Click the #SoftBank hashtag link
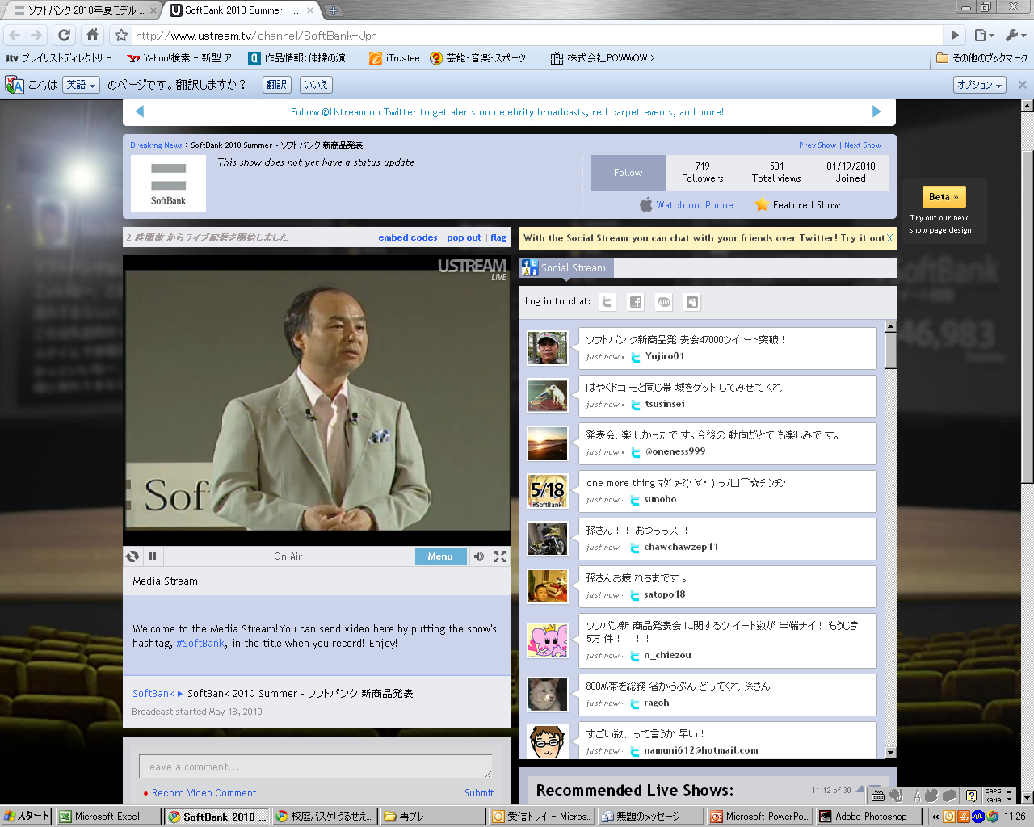The height and width of the screenshot is (827, 1034). [200, 644]
